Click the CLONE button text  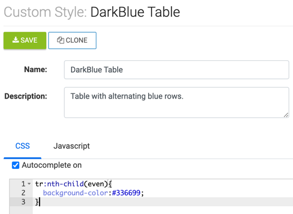click(x=77, y=40)
